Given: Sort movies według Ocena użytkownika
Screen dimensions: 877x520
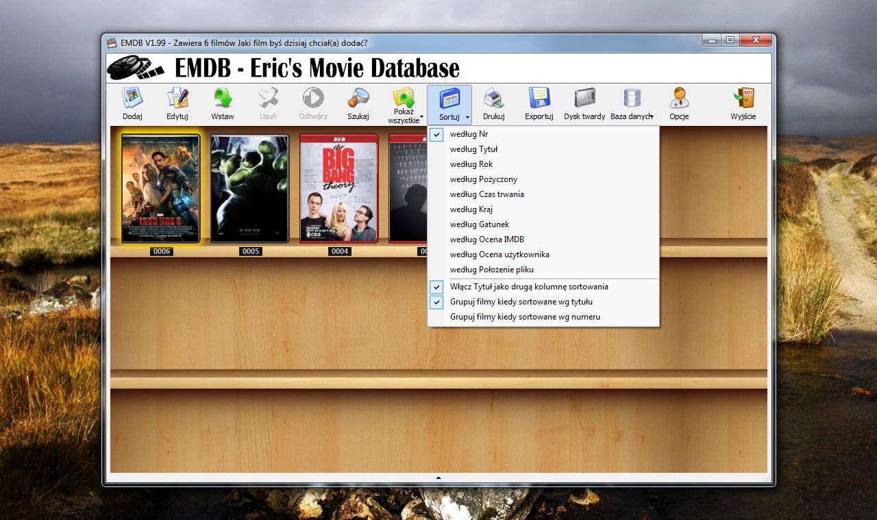Looking at the screenshot, I should 543,255.
